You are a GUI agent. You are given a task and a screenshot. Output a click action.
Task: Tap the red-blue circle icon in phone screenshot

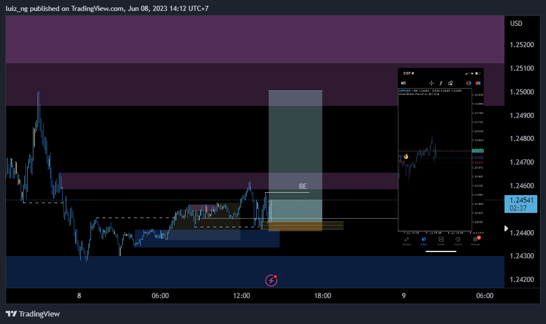coord(469,83)
